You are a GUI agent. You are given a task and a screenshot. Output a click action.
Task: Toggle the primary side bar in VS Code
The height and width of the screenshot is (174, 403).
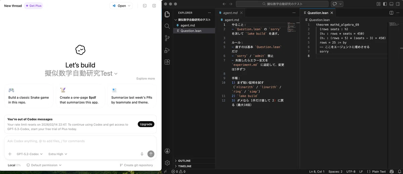(x=385, y=4)
